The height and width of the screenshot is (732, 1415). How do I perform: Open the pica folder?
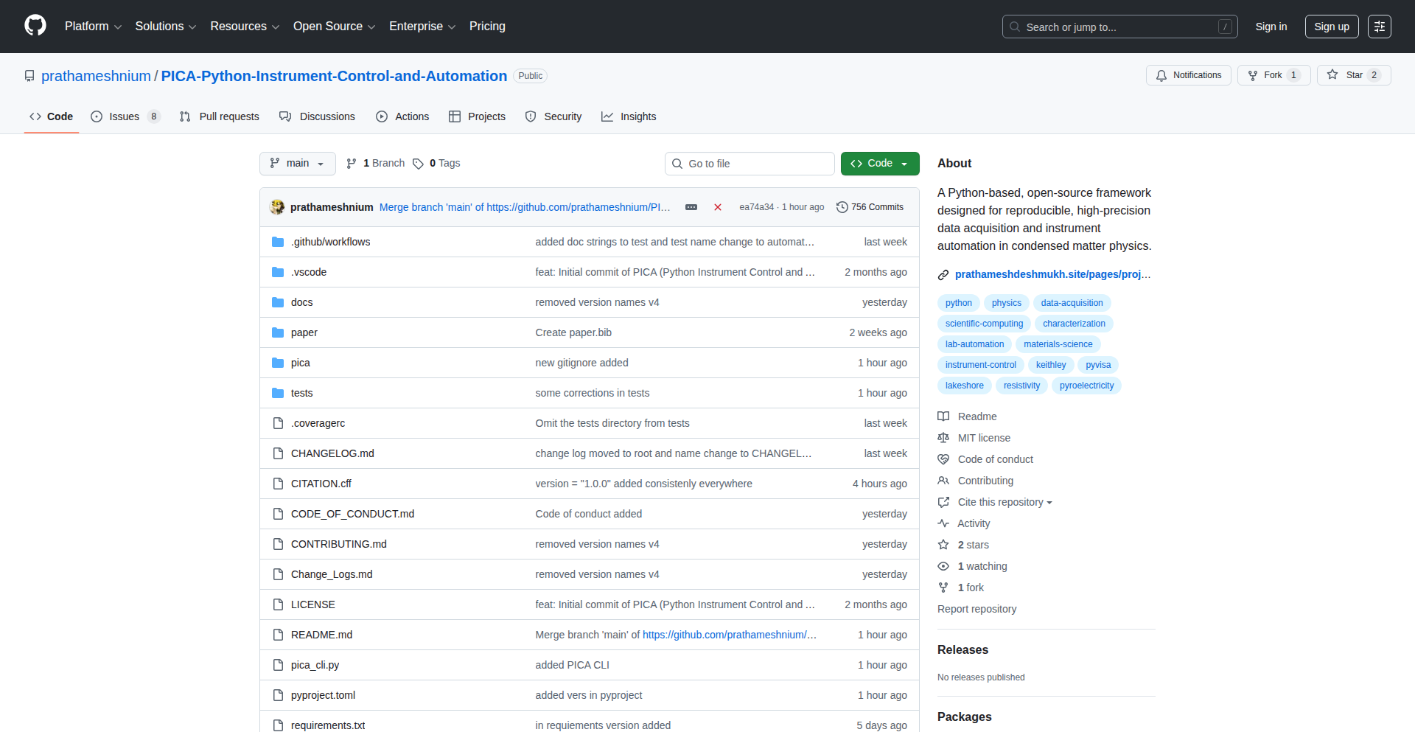300,363
